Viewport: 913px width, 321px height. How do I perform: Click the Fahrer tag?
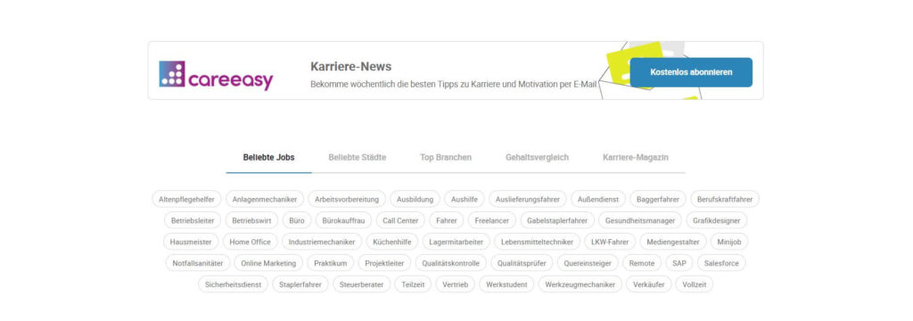[447, 221]
